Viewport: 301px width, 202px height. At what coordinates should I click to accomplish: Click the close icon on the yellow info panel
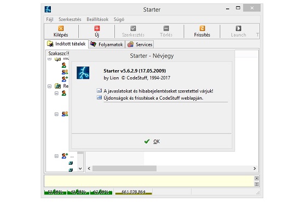click(x=257, y=178)
